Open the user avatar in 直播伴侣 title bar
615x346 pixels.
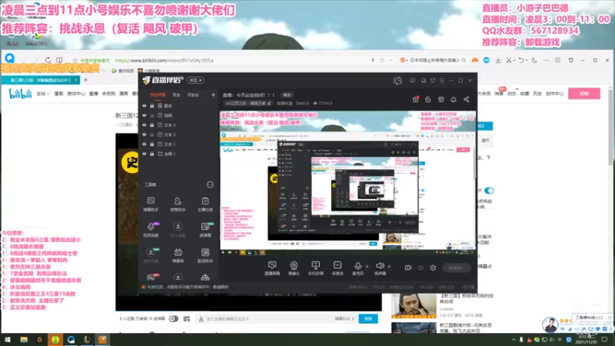click(397, 81)
